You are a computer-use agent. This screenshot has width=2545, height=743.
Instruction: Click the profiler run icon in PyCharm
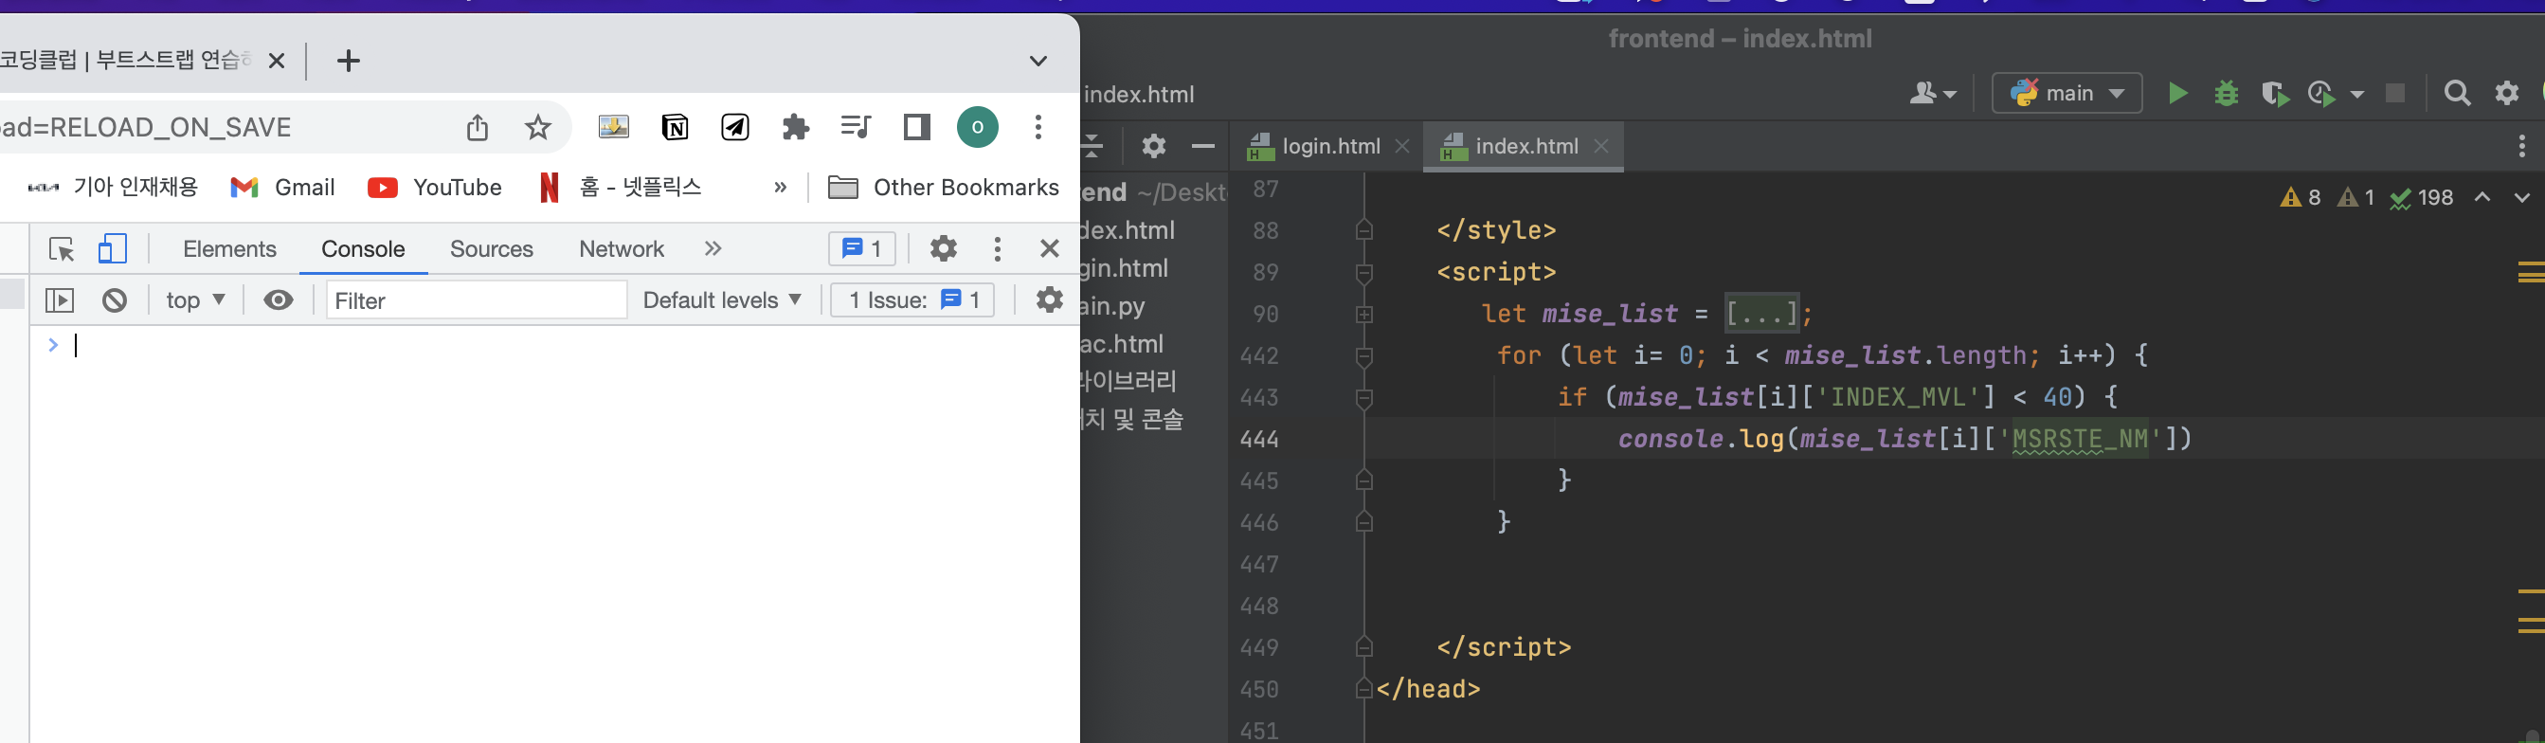2321,94
